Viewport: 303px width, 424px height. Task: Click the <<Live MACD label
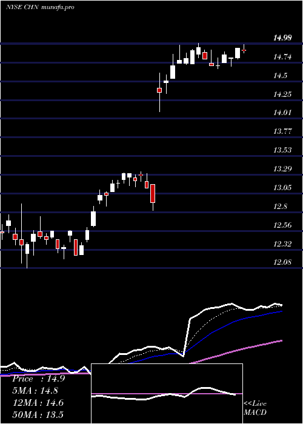point(255,408)
